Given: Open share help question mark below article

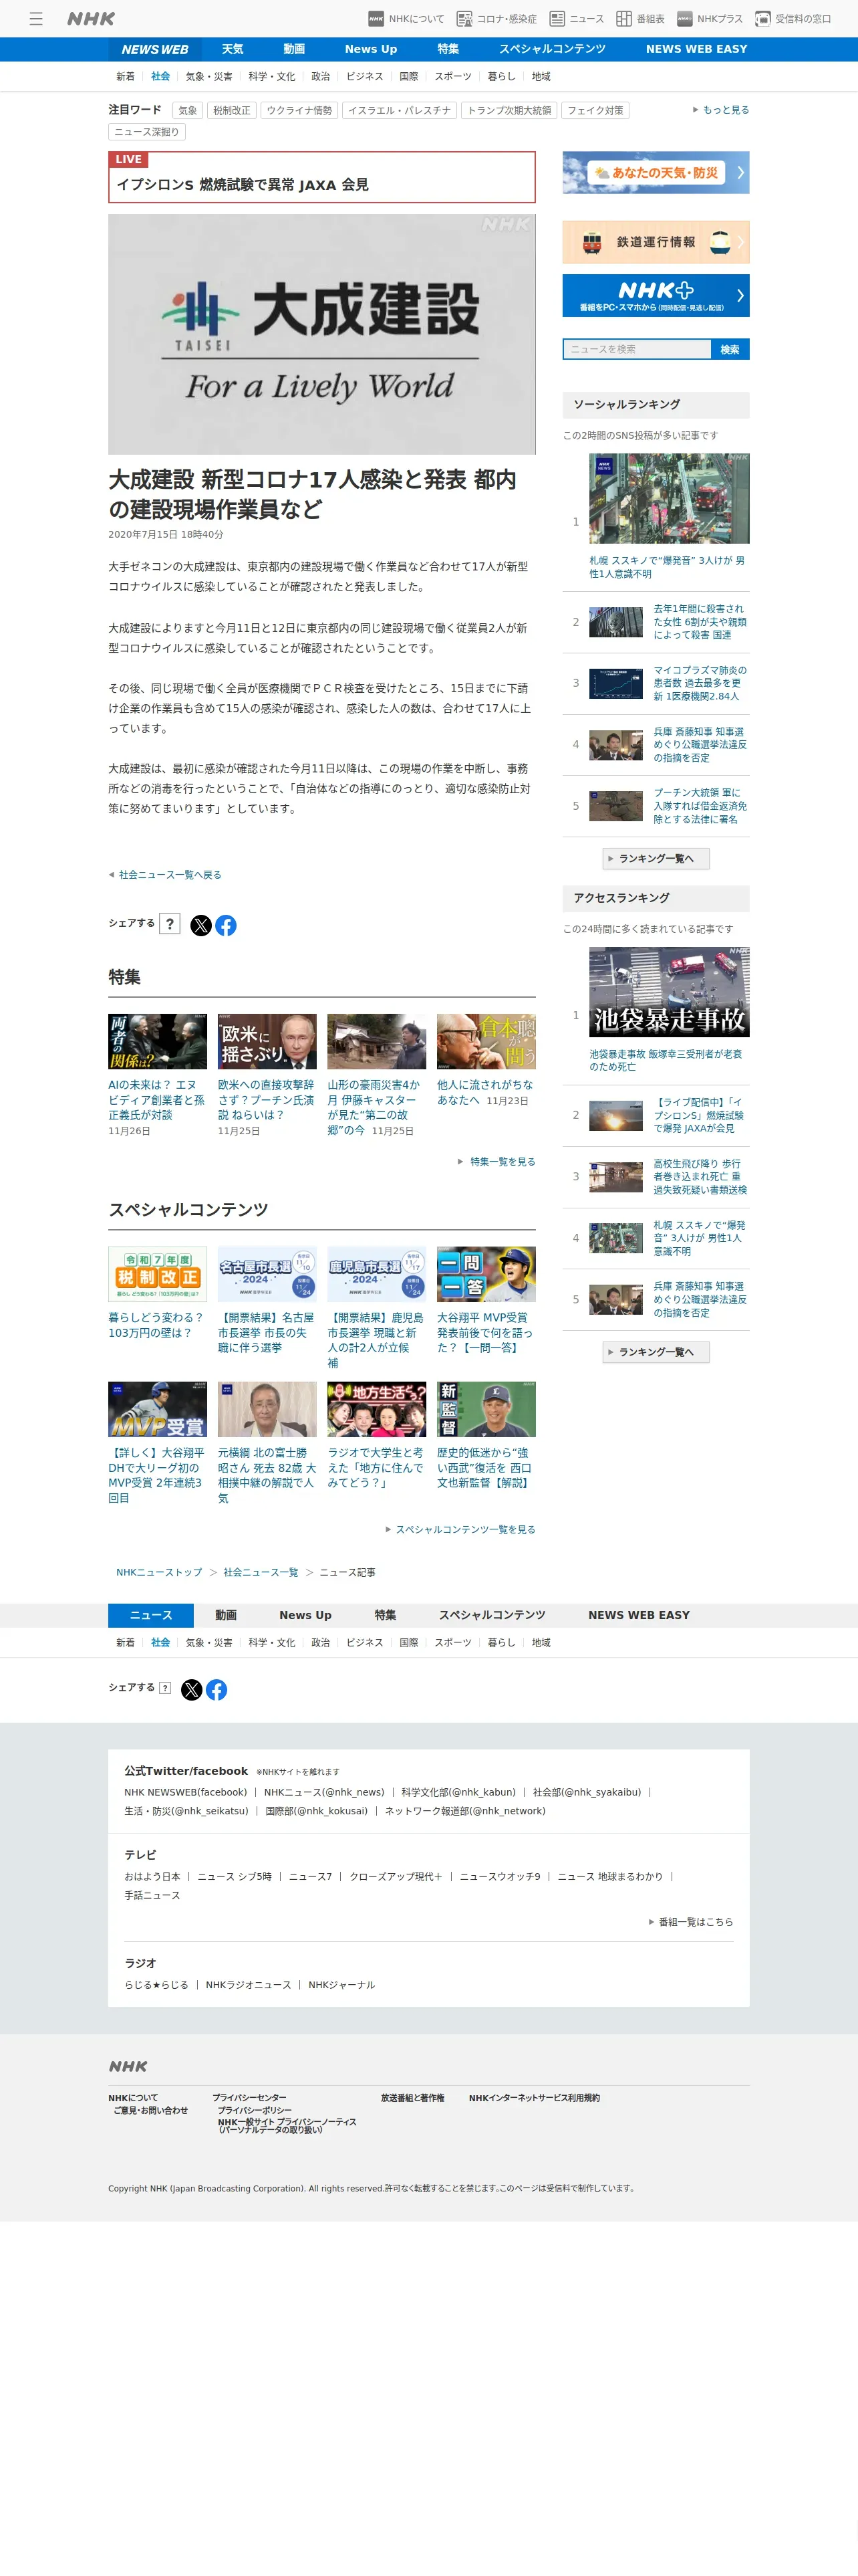Looking at the screenshot, I should point(170,923).
